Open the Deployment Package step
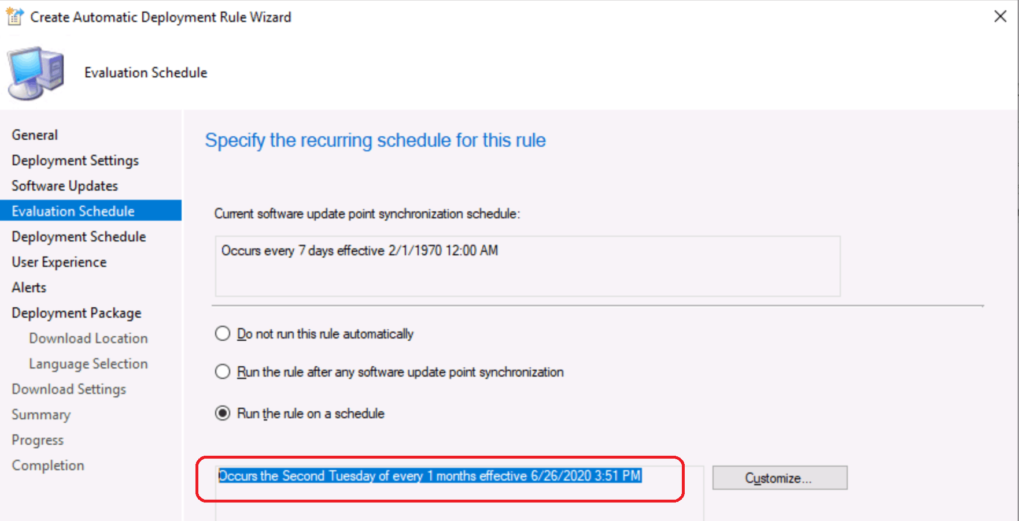Viewport: 1019px width, 521px height. coord(76,313)
